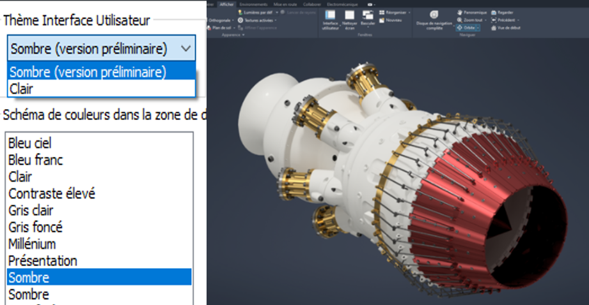Activate the Orbite tool

tap(466, 27)
